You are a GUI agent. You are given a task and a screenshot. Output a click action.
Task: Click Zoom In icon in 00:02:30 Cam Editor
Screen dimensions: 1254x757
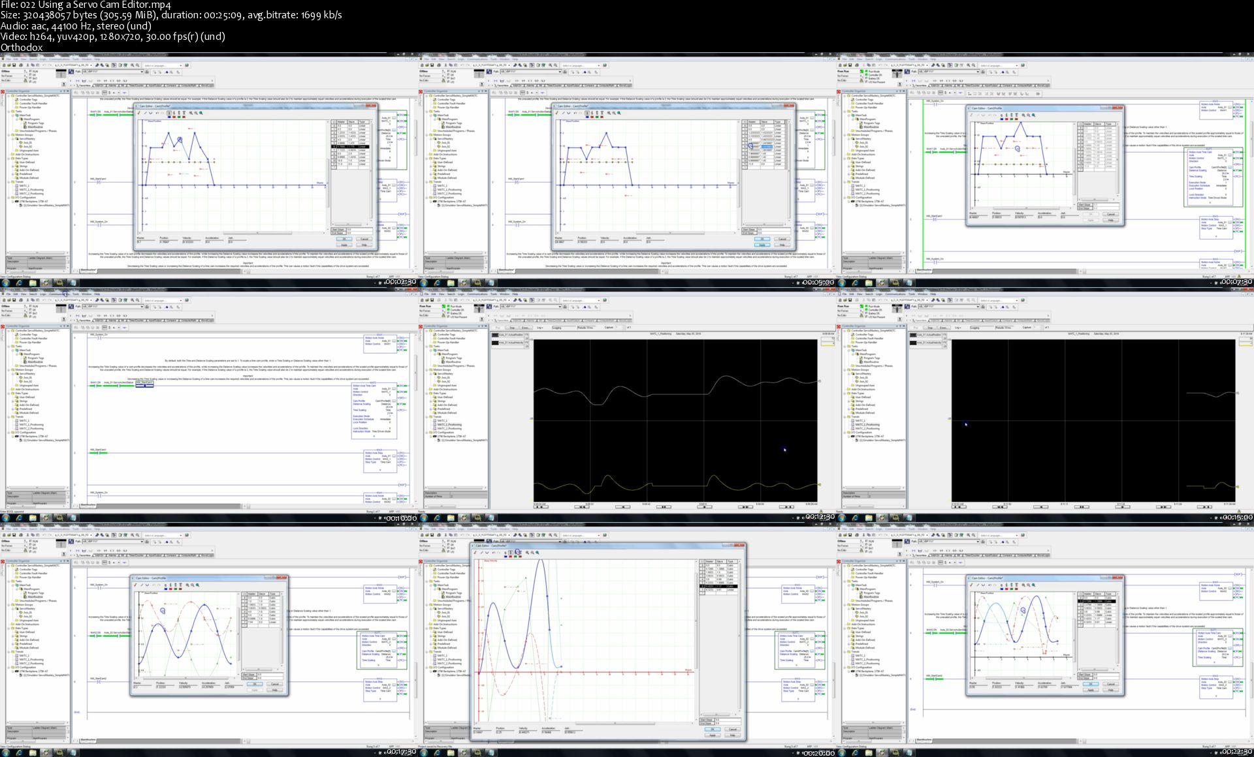click(x=191, y=113)
